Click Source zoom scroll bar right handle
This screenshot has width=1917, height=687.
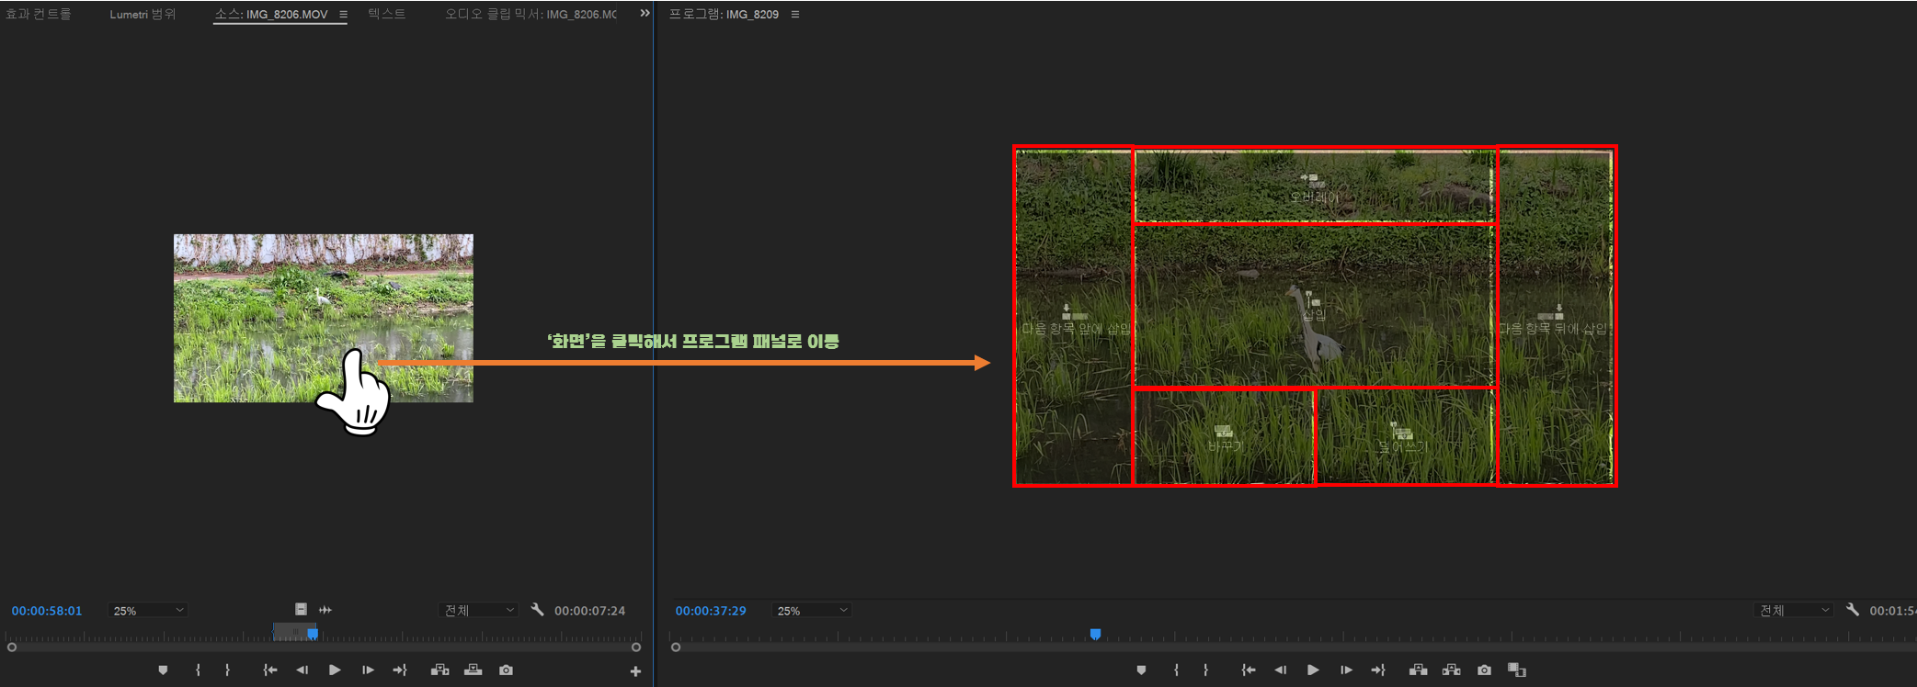(x=635, y=648)
